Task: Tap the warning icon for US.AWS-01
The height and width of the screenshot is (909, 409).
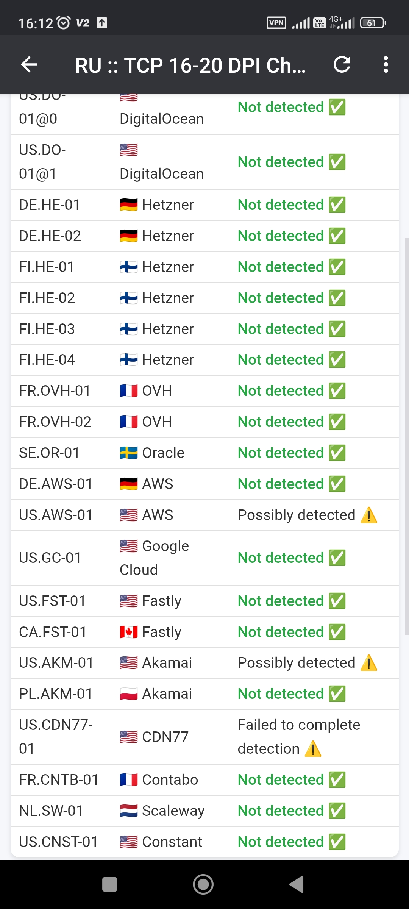Action: pyautogui.click(x=368, y=515)
